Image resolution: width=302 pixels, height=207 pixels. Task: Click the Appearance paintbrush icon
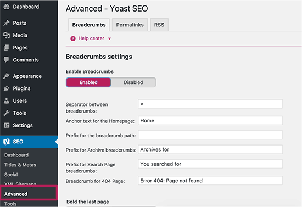pos(7,76)
